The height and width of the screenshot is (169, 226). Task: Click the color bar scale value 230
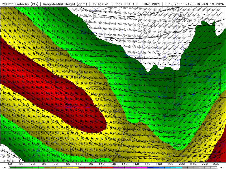[x=216, y=164]
